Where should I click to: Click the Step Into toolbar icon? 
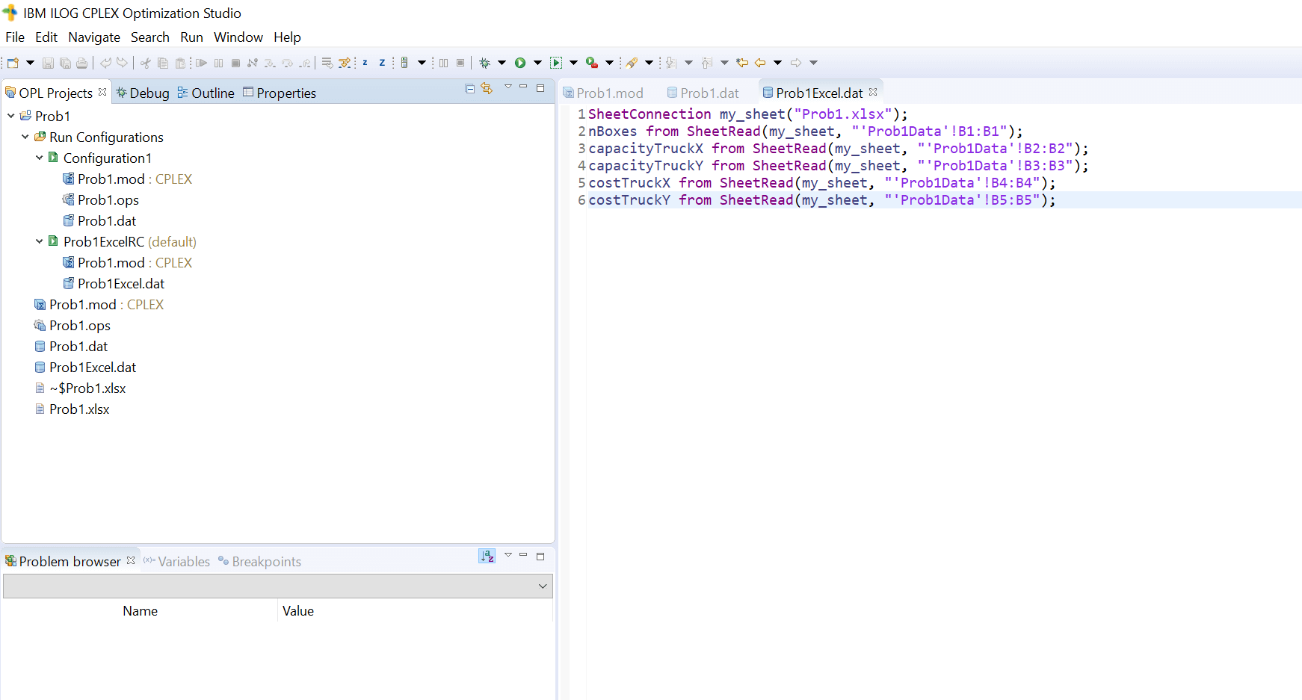pos(270,63)
